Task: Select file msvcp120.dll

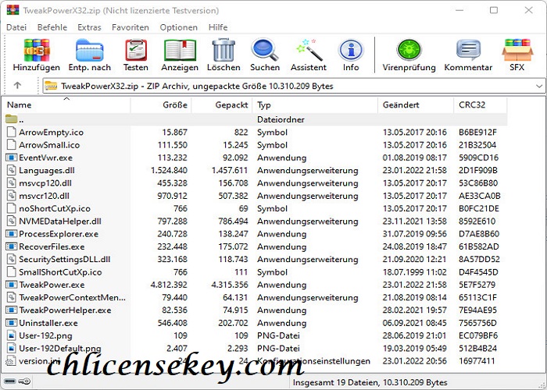Action: tap(44, 183)
